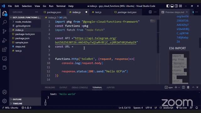Change Spaces: 4 indentation setting
Screen dimensions: 201x113
click(138, 108)
